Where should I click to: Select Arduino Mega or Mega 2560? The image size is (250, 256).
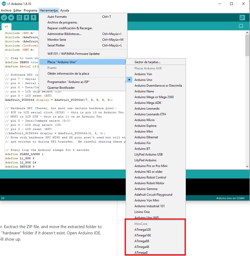tap(156, 97)
